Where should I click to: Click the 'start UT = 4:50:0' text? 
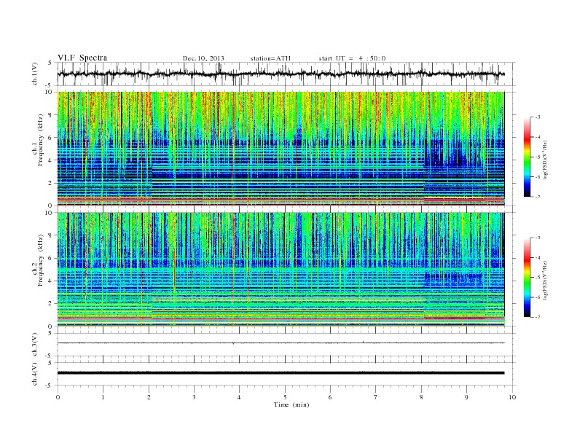point(352,58)
